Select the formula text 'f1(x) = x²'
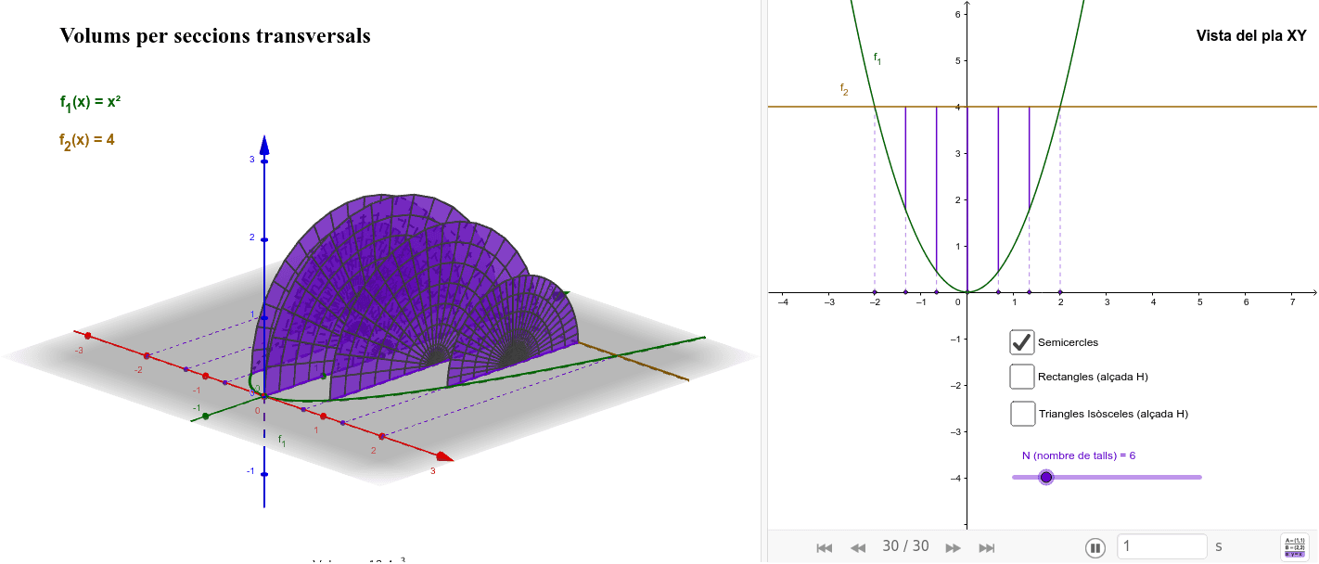 pyautogui.click(x=90, y=103)
